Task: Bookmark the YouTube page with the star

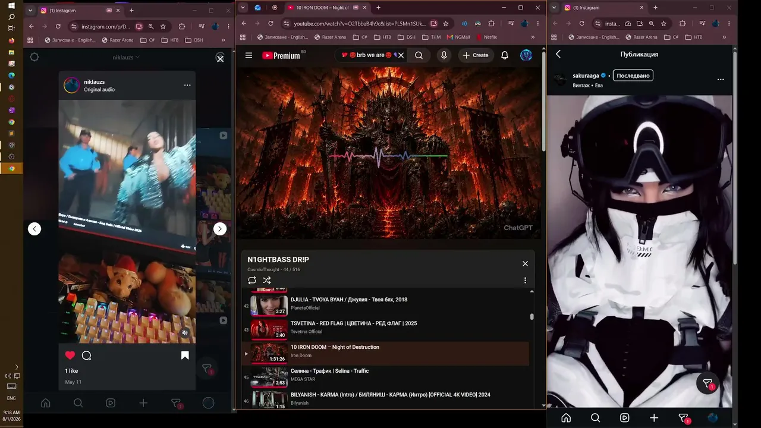Action: click(446, 23)
